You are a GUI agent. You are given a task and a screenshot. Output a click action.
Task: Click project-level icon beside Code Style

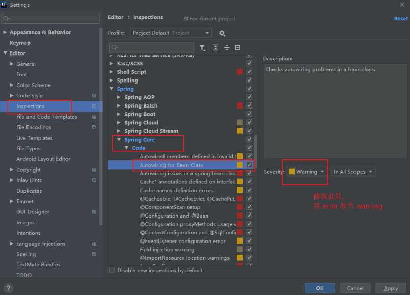94,96
